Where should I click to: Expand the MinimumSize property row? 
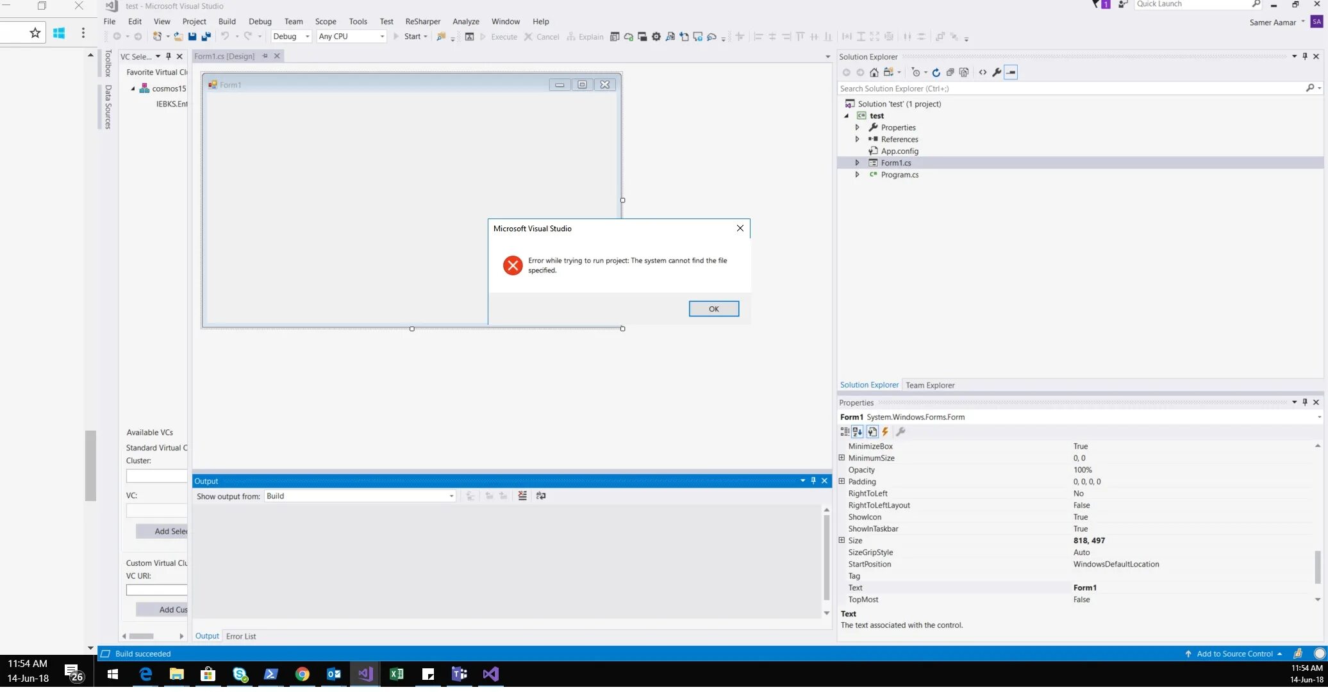pyautogui.click(x=842, y=457)
